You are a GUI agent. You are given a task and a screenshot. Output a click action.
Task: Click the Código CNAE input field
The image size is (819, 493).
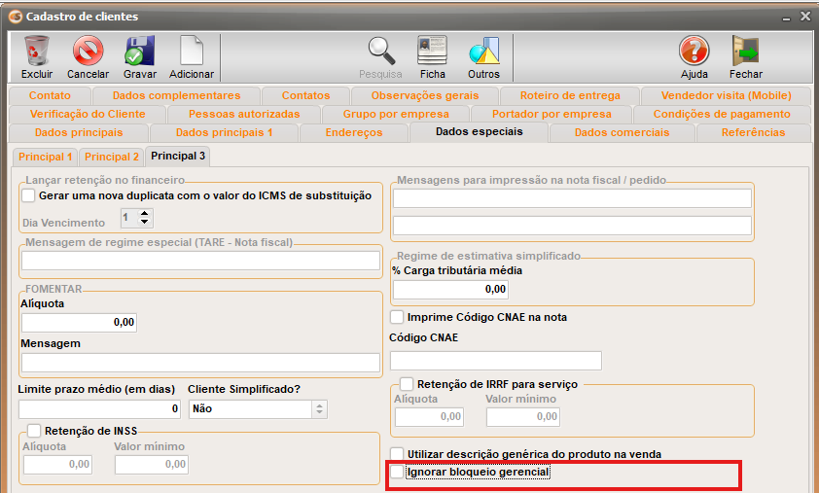click(x=496, y=361)
